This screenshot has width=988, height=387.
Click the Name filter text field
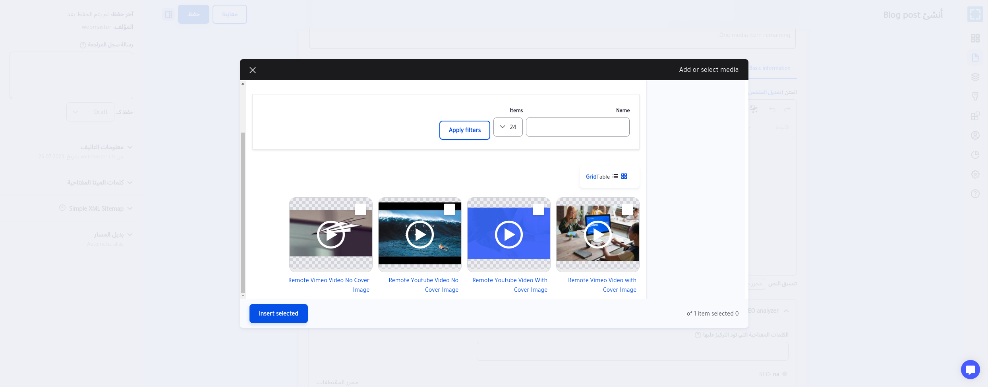[x=578, y=127]
